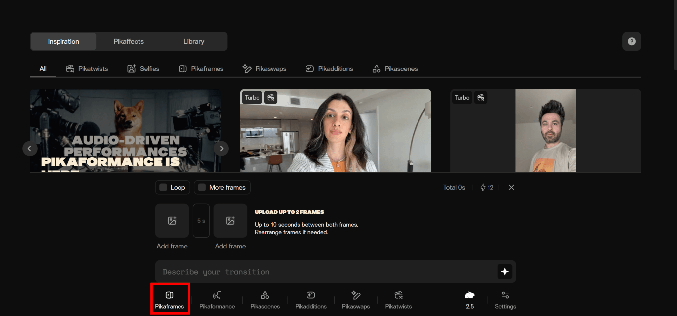The image size is (677, 316).
Task: Focus the Describe your transition field
Action: click(x=324, y=272)
